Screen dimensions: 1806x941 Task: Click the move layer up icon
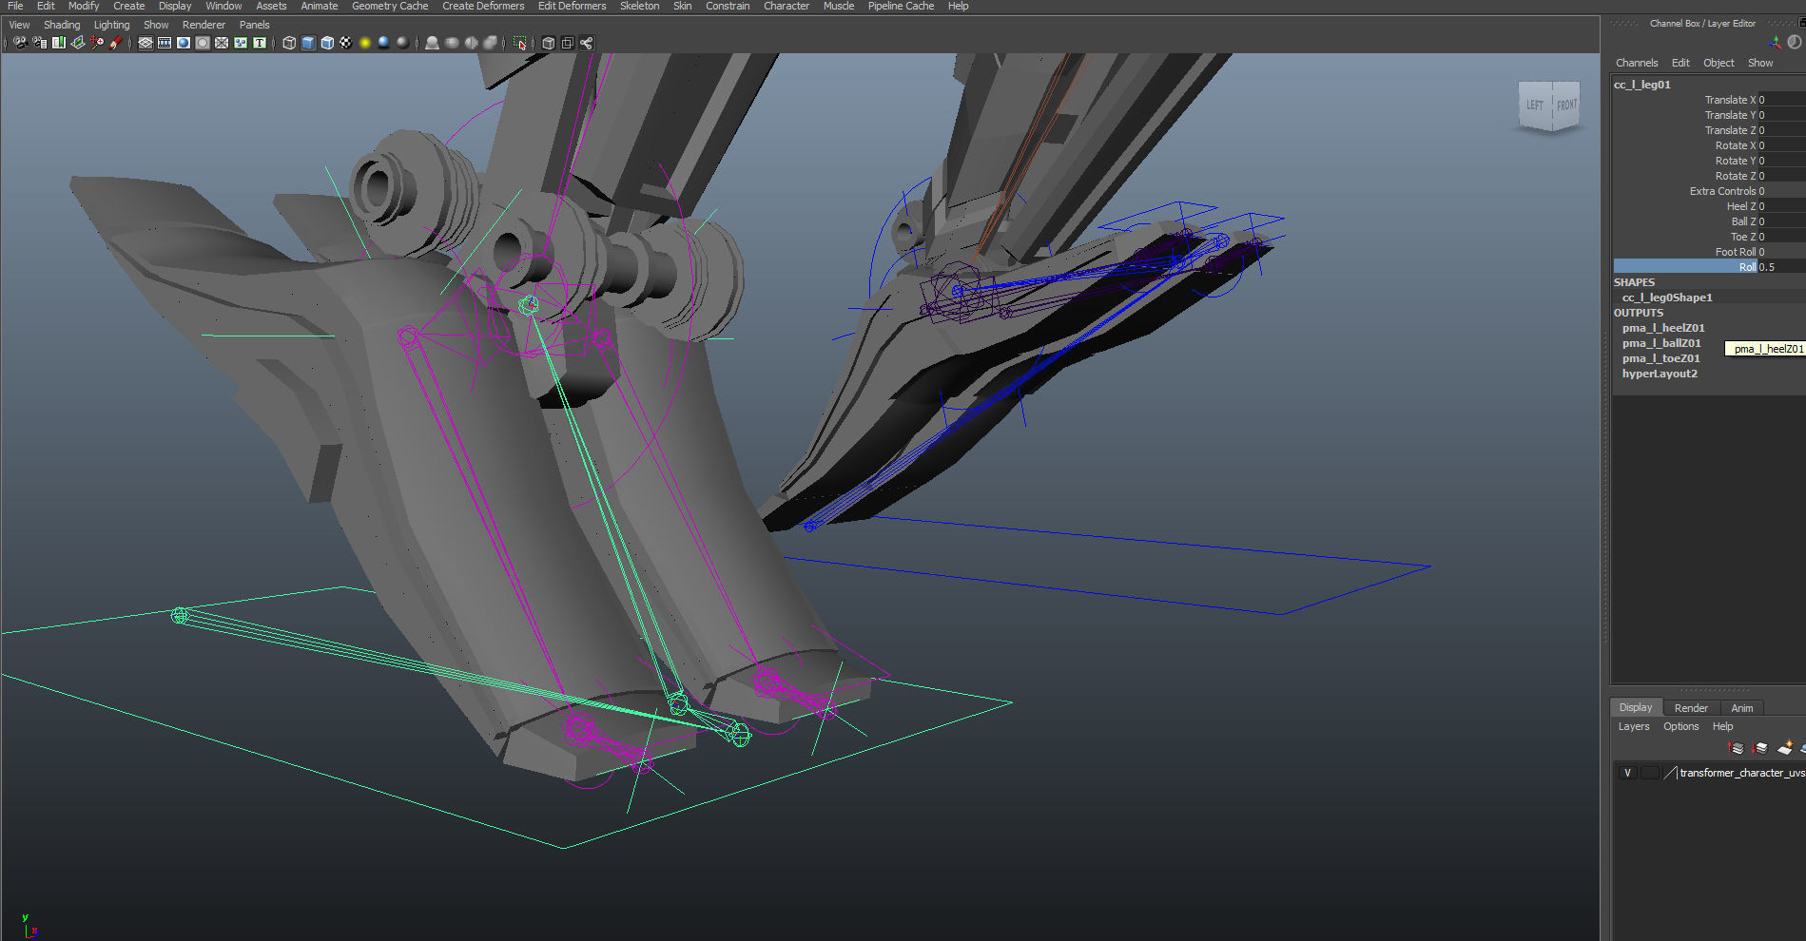pyautogui.click(x=1737, y=748)
